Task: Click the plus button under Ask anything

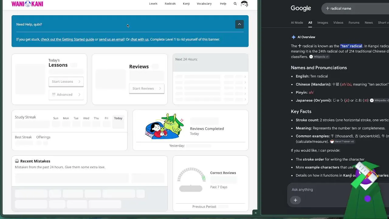Action: pyautogui.click(x=295, y=200)
